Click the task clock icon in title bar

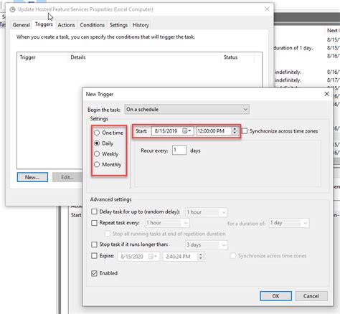click(12, 9)
